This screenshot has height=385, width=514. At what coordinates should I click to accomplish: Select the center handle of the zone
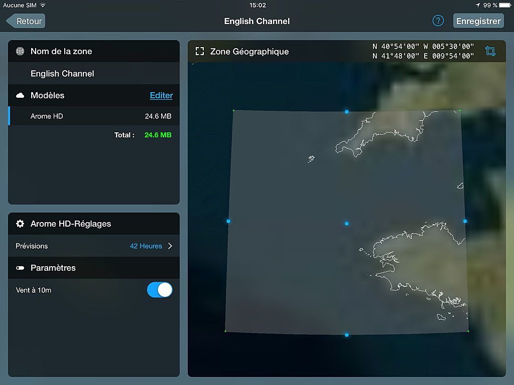(x=347, y=224)
